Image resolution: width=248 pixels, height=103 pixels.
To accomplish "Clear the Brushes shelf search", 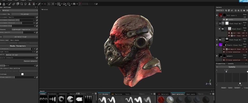I will [152, 94].
